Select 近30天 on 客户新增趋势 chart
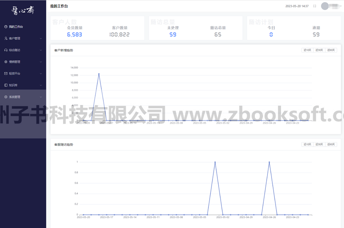 point(319,50)
